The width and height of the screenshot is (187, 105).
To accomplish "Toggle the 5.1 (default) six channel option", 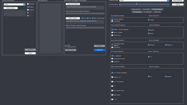I will [112, 56].
